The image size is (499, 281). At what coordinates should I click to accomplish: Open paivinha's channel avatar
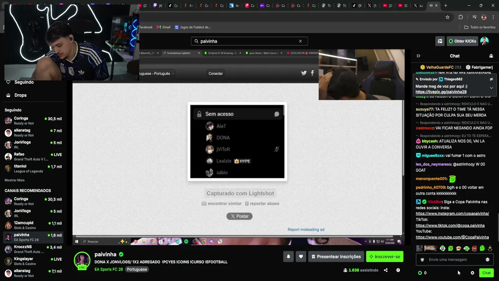[82, 260]
